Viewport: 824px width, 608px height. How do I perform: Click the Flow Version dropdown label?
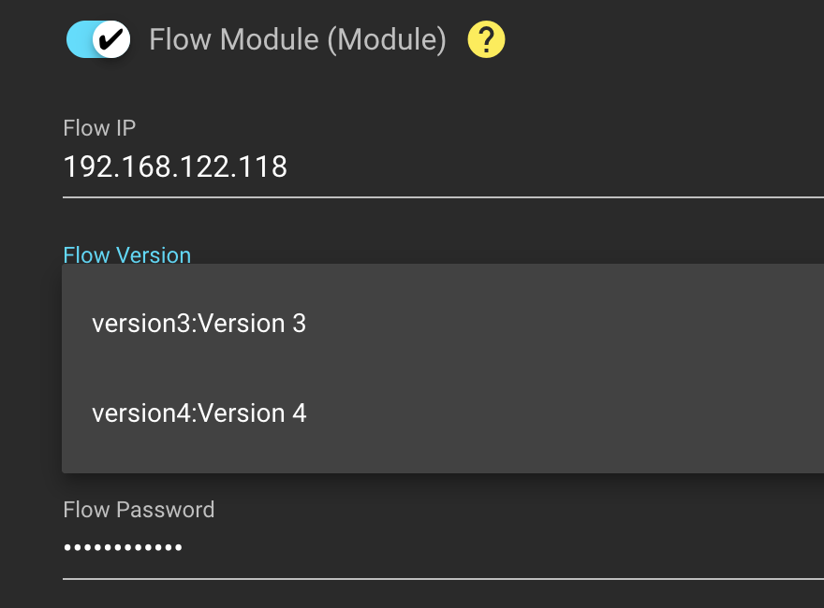[x=126, y=255]
